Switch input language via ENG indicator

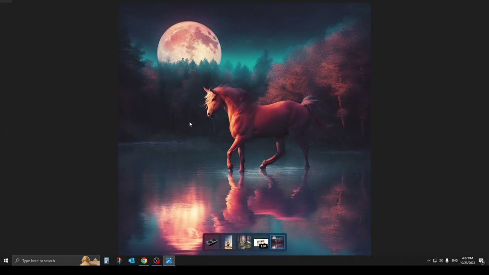[x=455, y=260]
